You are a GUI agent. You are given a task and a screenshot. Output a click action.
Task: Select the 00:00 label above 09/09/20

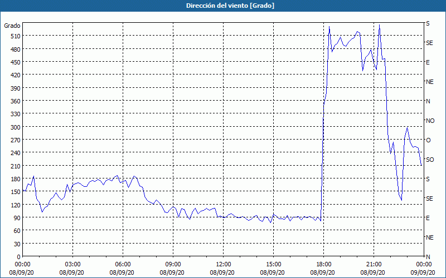[x=424, y=265]
